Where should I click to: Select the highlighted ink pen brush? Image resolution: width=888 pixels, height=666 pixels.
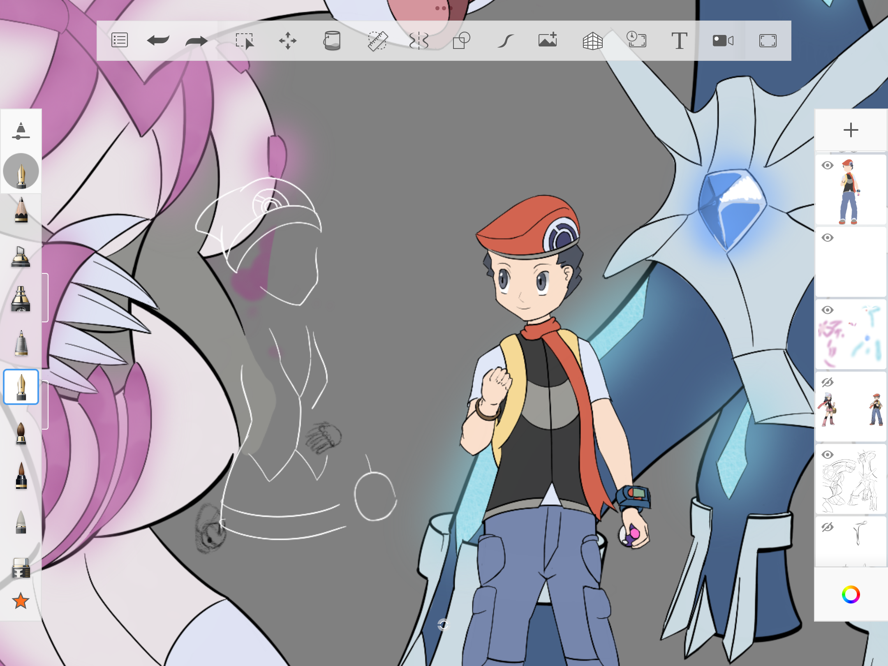(21, 387)
